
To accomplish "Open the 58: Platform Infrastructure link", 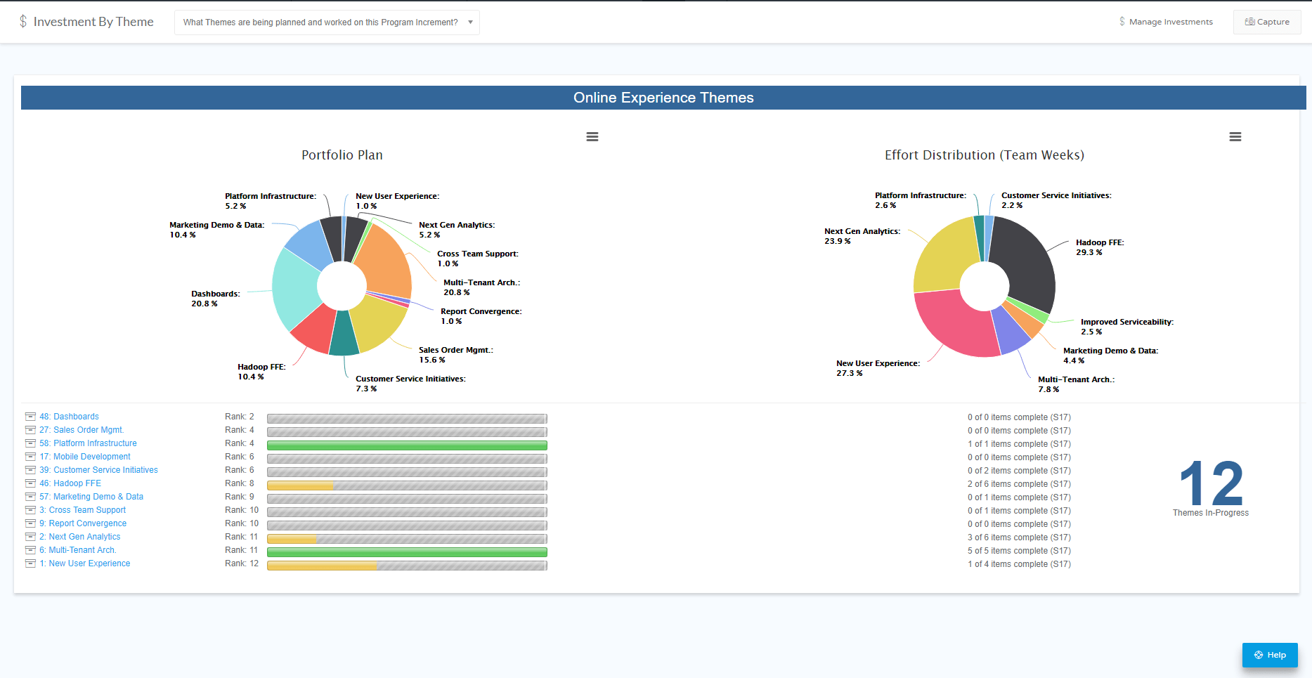I will (88, 443).
